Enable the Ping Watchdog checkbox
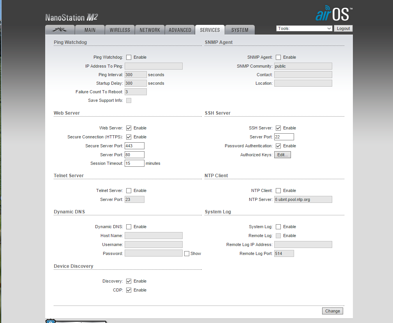Image resolution: width=393 pixels, height=323 pixels. click(129, 57)
